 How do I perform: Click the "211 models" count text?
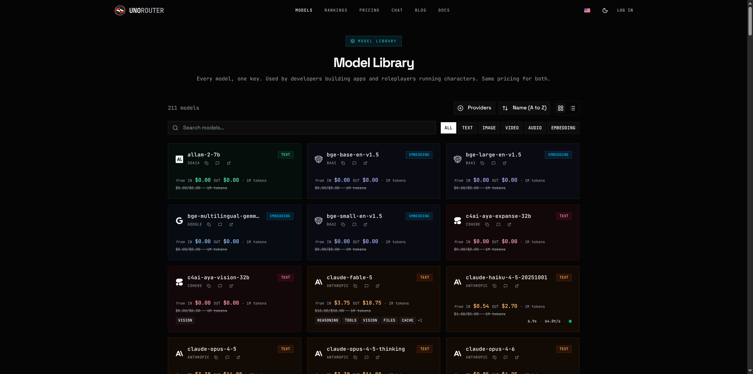[183, 108]
